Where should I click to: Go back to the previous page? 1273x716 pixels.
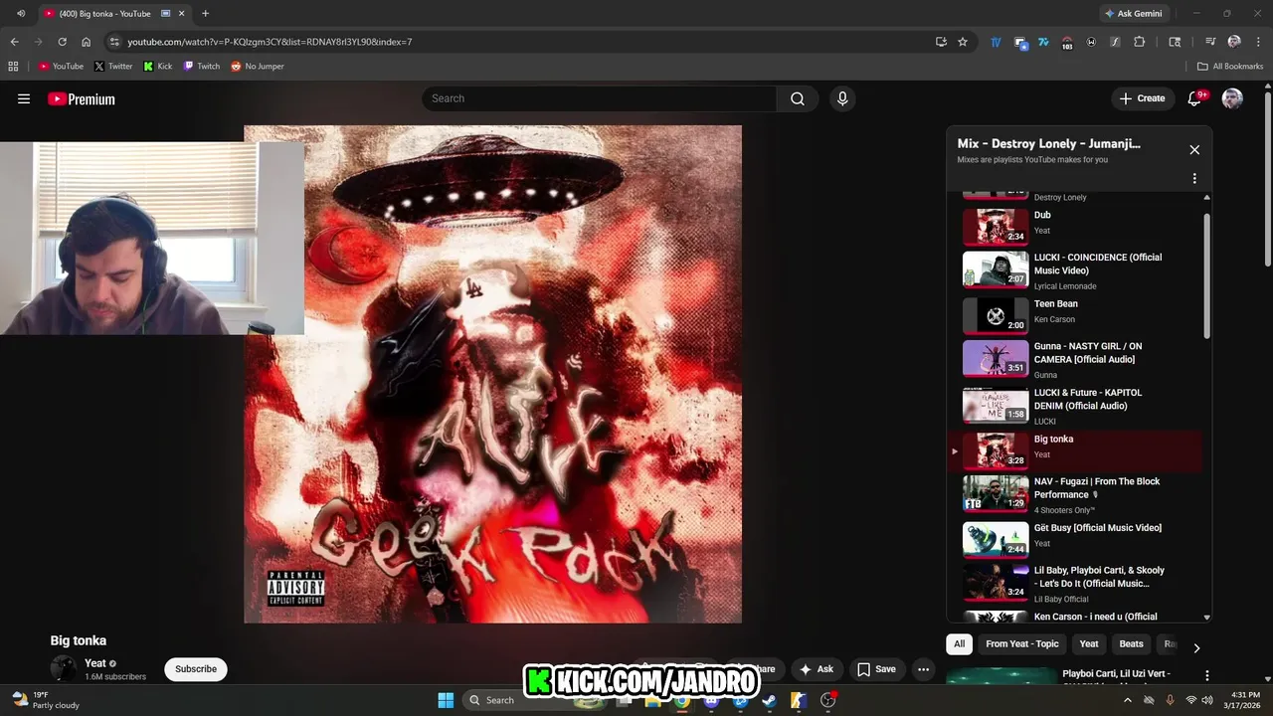pyautogui.click(x=14, y=42)
